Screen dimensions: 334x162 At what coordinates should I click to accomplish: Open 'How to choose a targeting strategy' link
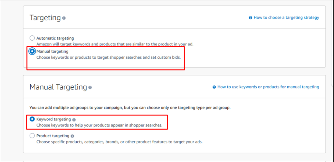tap(286, 18)
